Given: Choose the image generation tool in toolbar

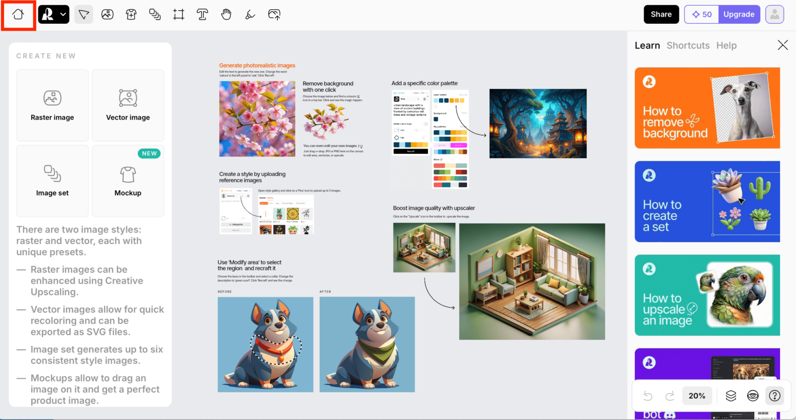Looking at the screenshot, I should [107, 15].
